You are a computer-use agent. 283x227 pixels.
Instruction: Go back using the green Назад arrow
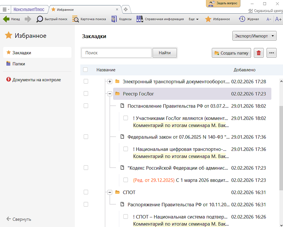(6, 19)
